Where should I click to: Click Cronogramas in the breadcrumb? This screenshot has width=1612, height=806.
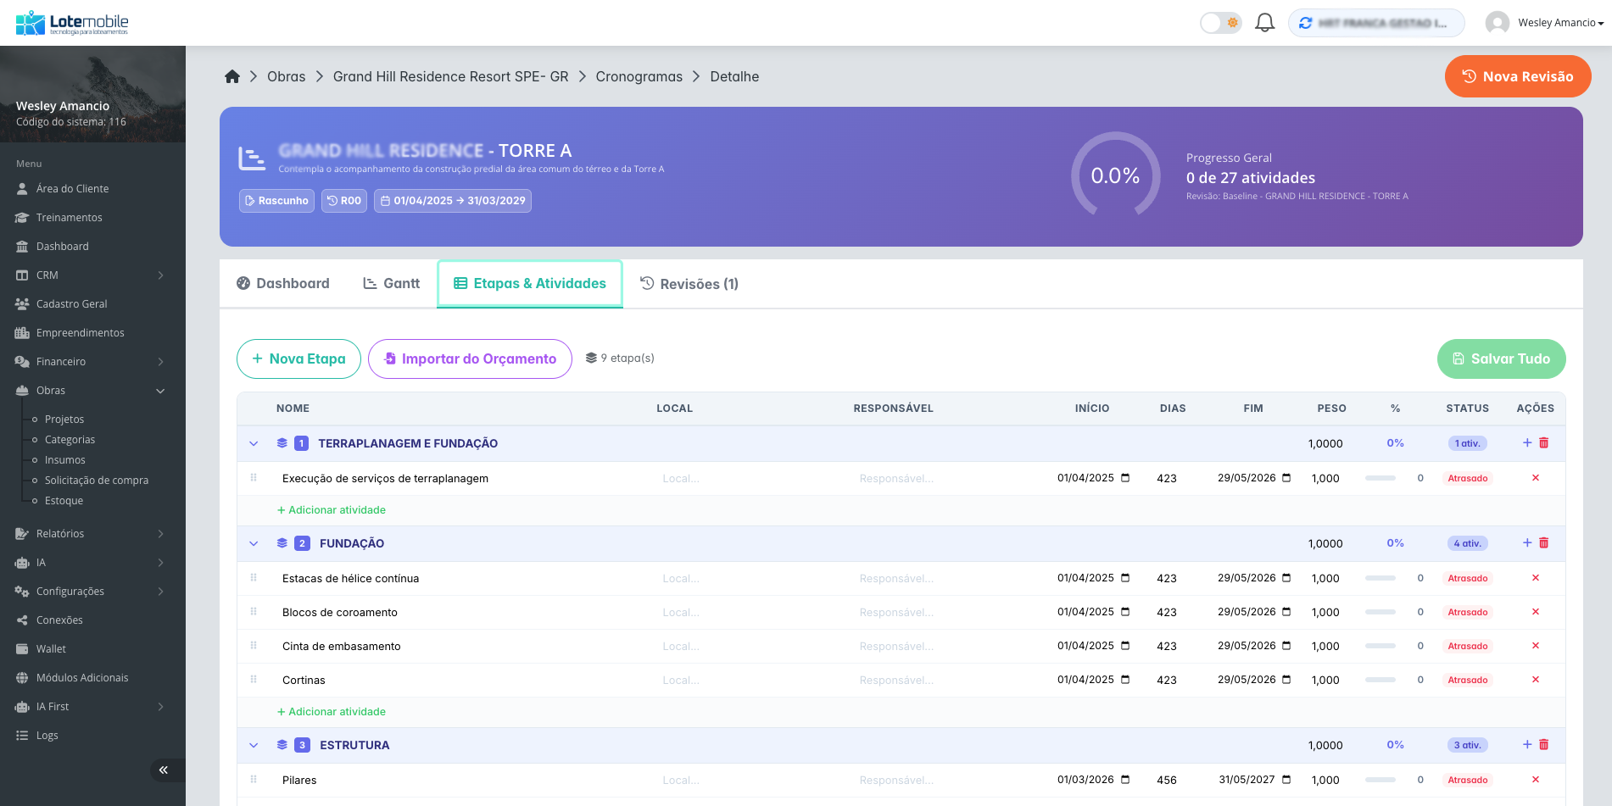[639, 76]
